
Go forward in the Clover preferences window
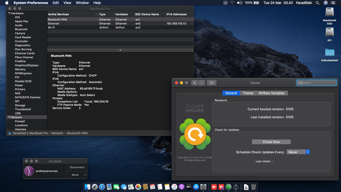tap(202, 83)
